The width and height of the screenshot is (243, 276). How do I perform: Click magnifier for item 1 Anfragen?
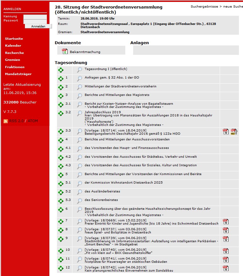point(80,79)
